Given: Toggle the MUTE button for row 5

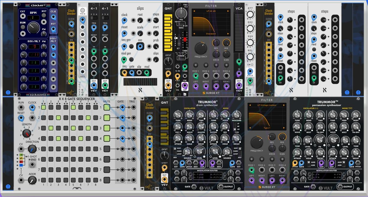Looking at the screenshot, I should (107, 149).
